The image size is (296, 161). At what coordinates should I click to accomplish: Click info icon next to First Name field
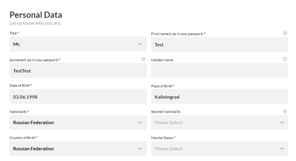[x=285, y=33]
